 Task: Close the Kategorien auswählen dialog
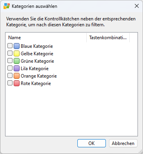click(x=137, y=6)
